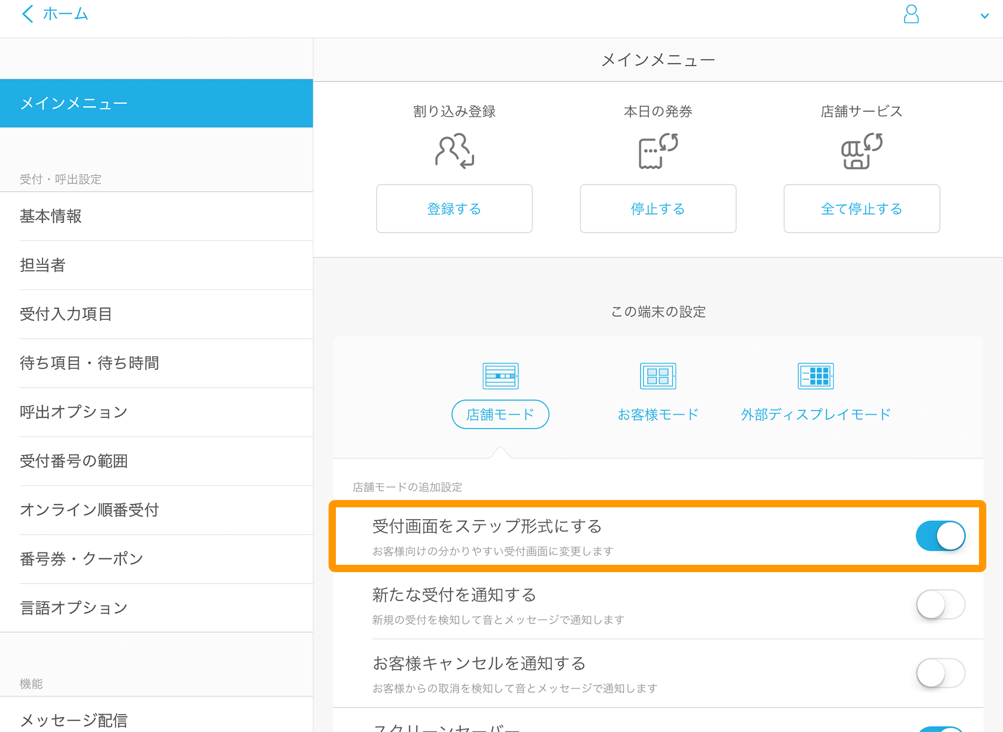Open 基本情報 settings
Viewport: 1003px width, 732px height.
tap(156, 216)
